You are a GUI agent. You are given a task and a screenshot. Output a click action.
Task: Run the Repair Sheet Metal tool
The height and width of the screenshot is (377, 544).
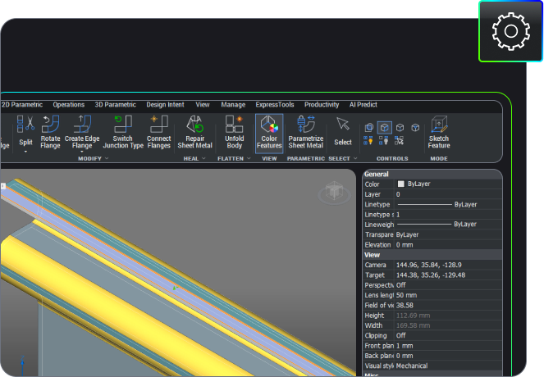(x=195, y=131)
